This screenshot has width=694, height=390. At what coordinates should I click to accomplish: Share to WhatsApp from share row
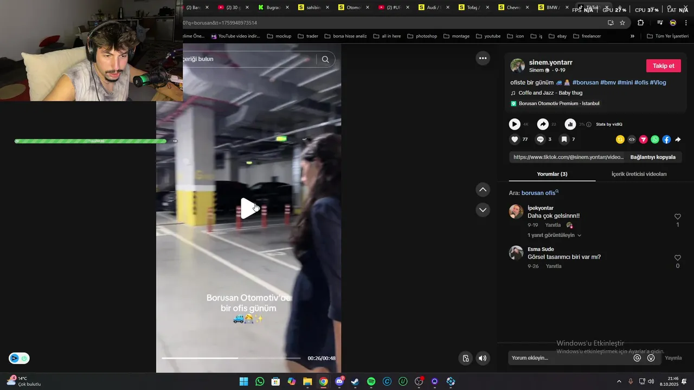[x=655, y=139]
